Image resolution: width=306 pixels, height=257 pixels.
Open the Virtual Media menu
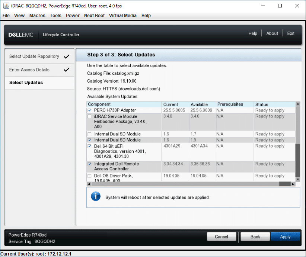pos(122,15)
